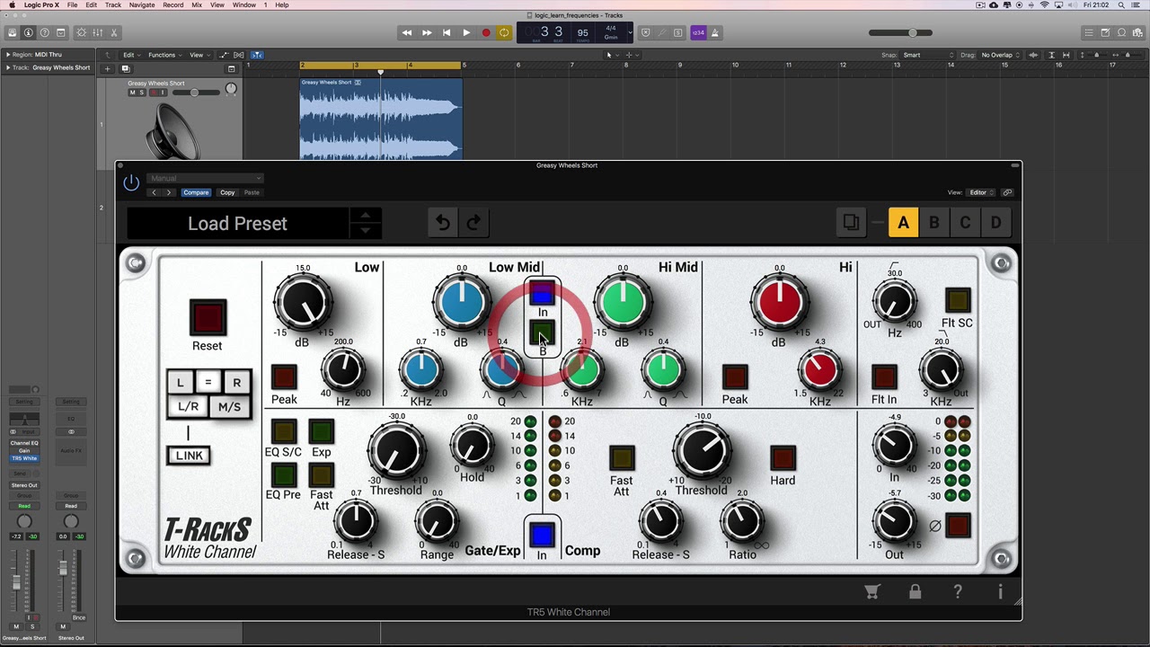Toggle the Flt SC filter switch
This screenshot has width=1150, height=647.
(958, 300)
